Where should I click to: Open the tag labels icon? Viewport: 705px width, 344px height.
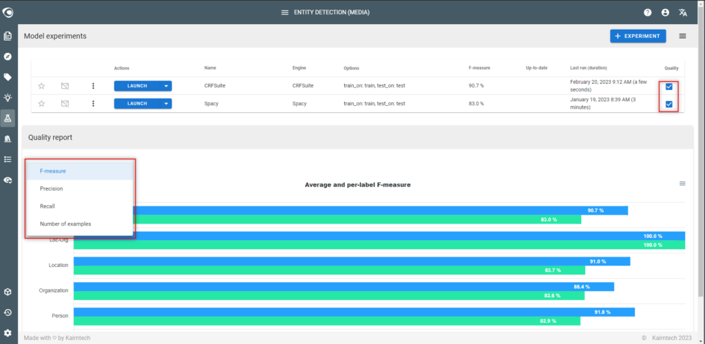pyautogui.click(x=8, y=77)
